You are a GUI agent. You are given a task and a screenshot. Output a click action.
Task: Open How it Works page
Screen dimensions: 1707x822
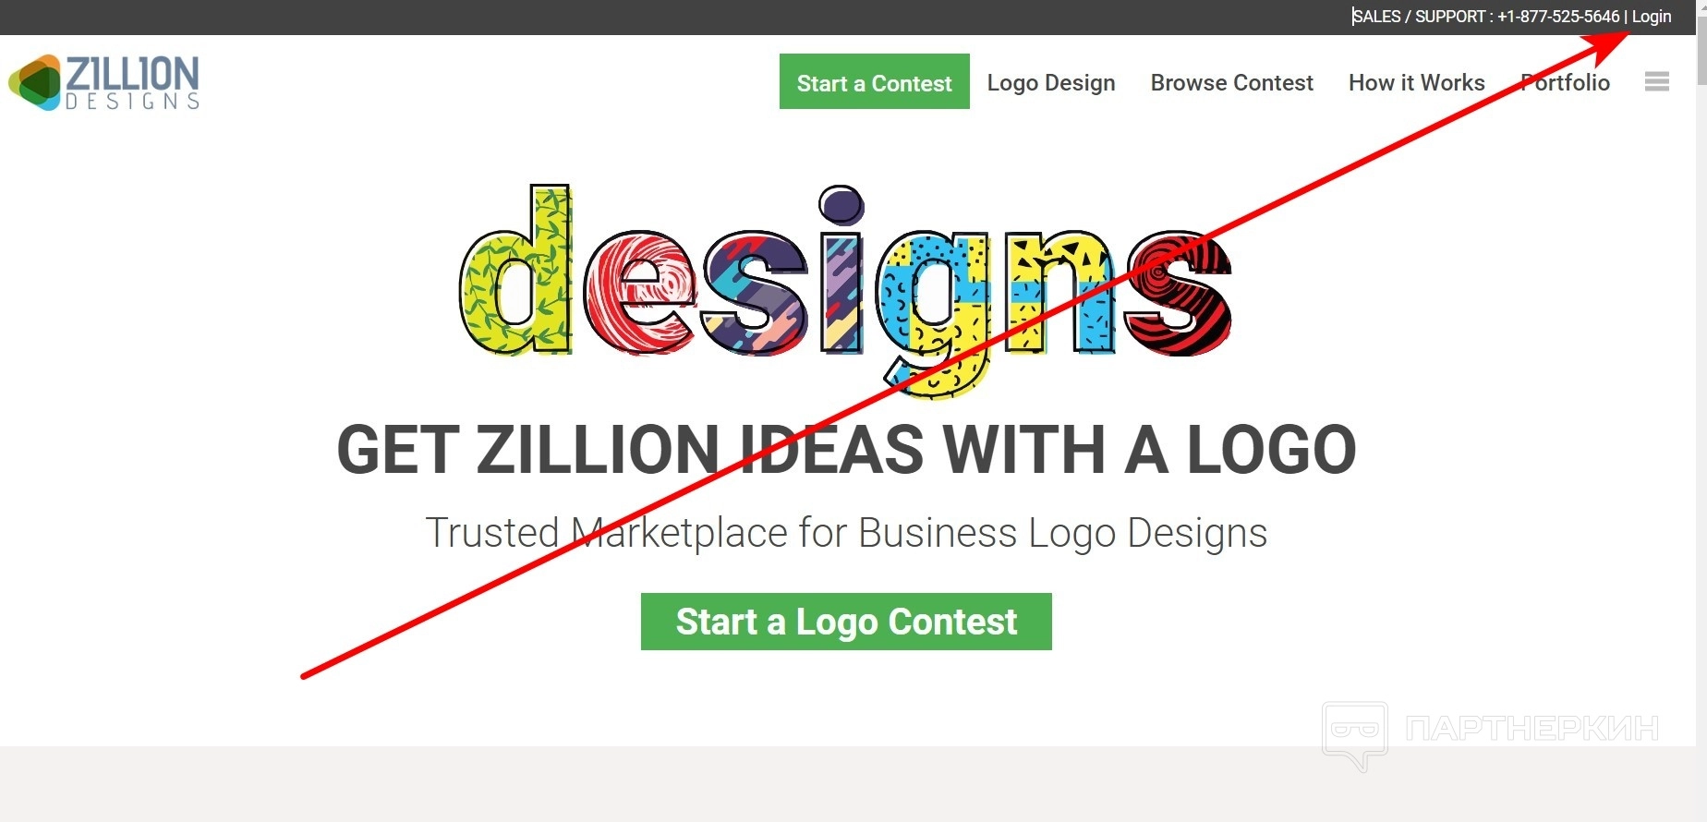pos(1416,82)
